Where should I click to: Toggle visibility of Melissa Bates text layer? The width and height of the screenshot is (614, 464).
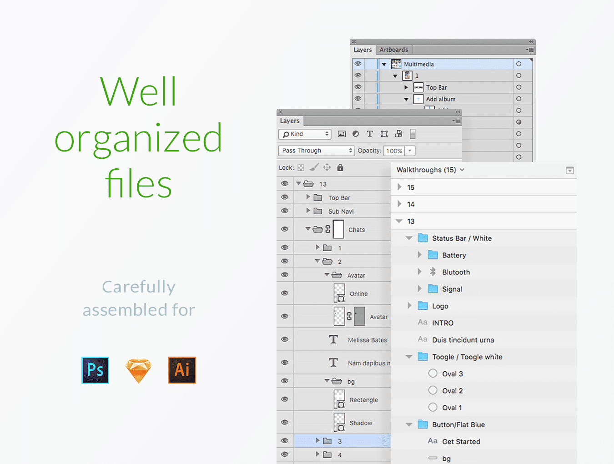[x=285, y=339]
